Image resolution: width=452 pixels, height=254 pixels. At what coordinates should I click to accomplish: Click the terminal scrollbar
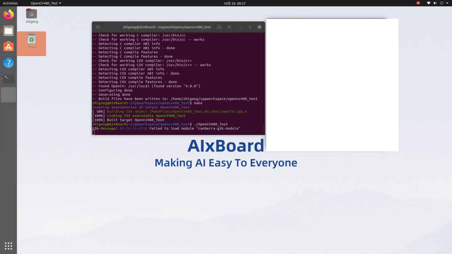(264, 130)
